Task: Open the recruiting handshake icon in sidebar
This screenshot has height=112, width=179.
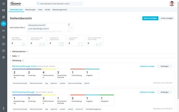Action: click(x=3, y=24)
